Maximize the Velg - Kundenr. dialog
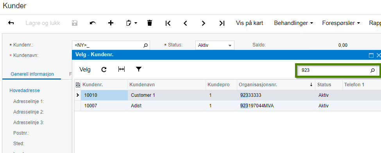Viewport: 381px width, 153px height. pos(371,55)
